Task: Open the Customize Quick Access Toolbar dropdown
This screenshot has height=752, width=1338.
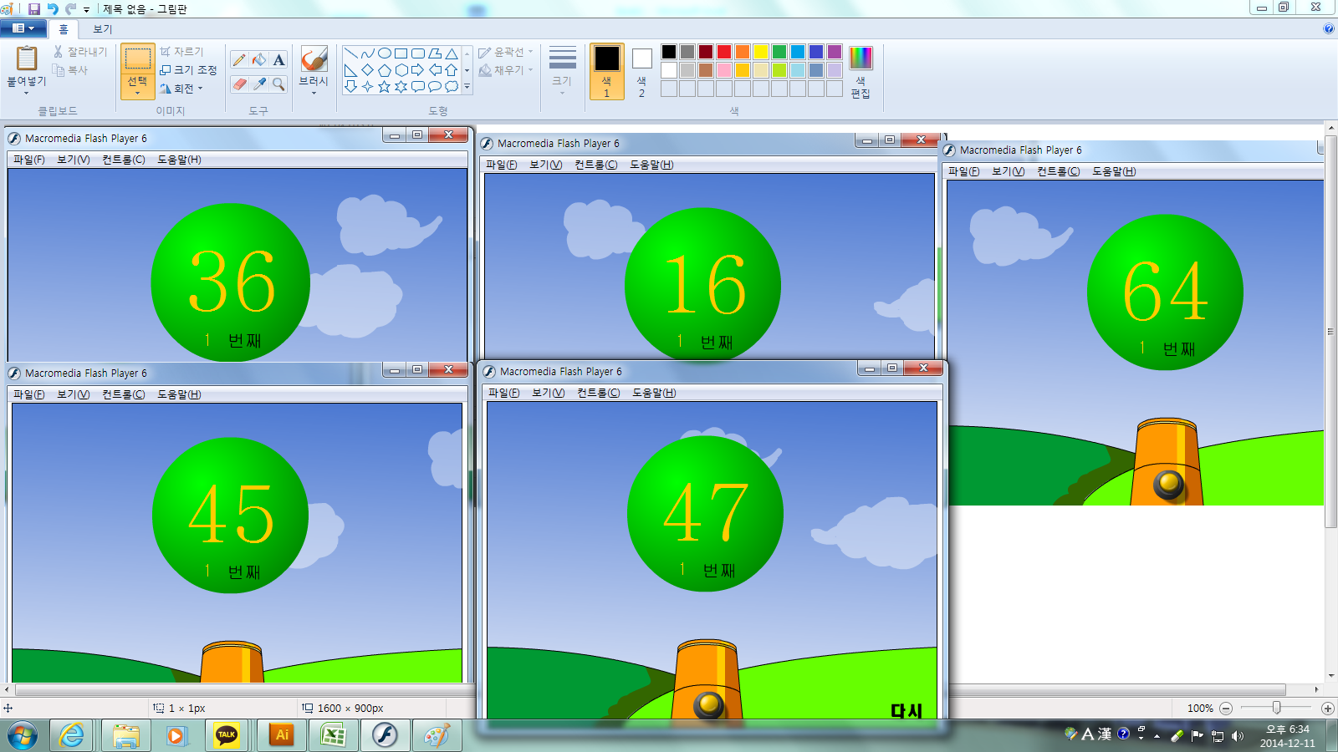Action: 86,9
